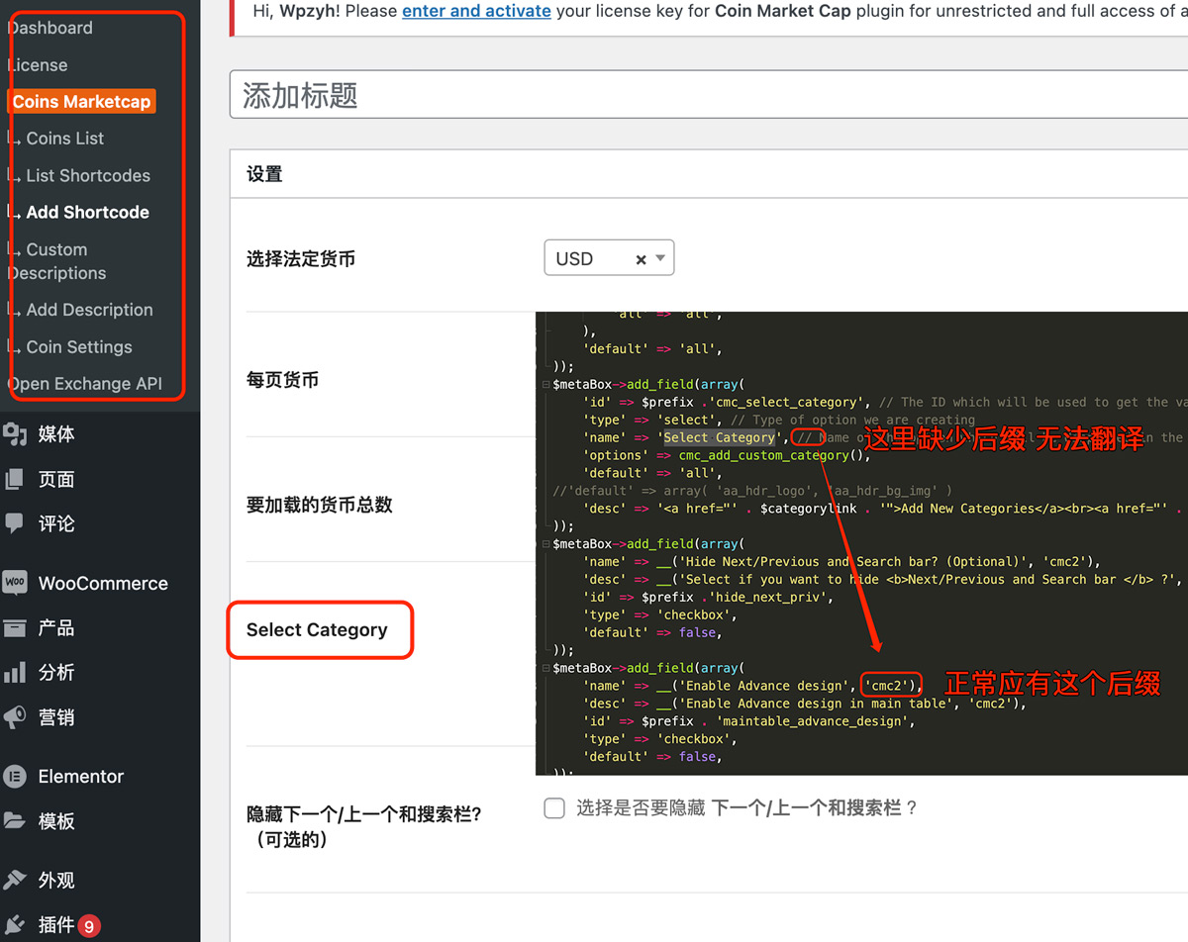
Task: Click the 选择法定货币 field label
Action: (x=301, y=259)
